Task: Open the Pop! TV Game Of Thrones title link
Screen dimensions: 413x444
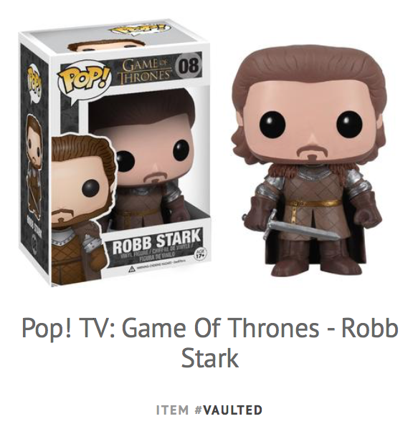Action: tap(210, 343)
